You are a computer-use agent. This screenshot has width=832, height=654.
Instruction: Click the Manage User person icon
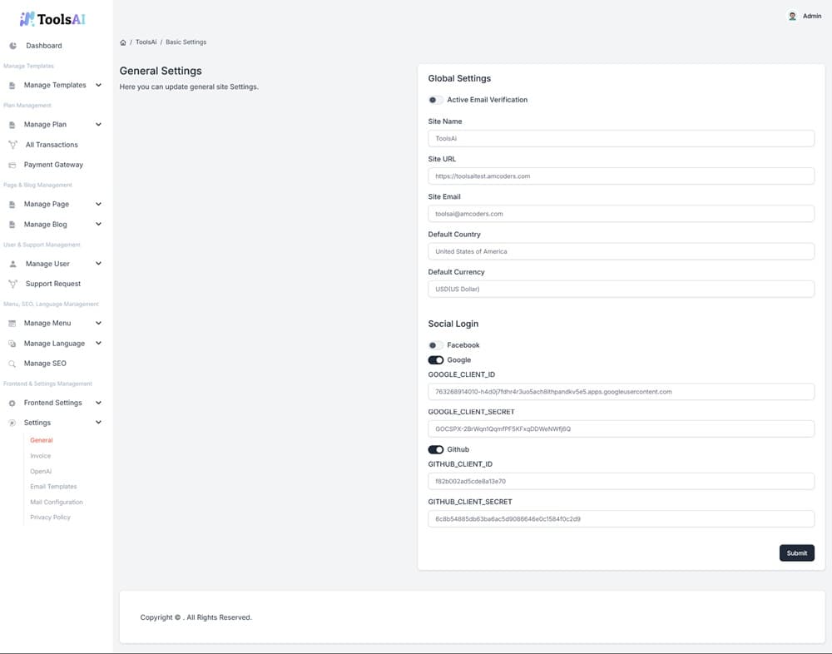click(12, 264)
